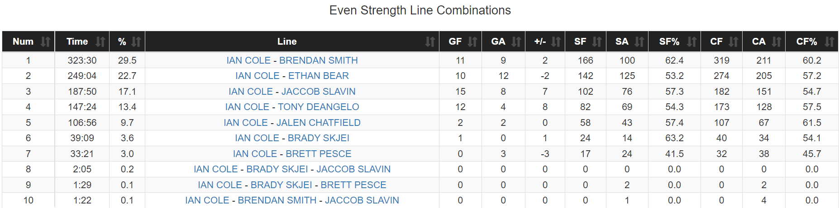
Task: Open the BRENDAN SMITH link in row 1
Action: (318, 60)
